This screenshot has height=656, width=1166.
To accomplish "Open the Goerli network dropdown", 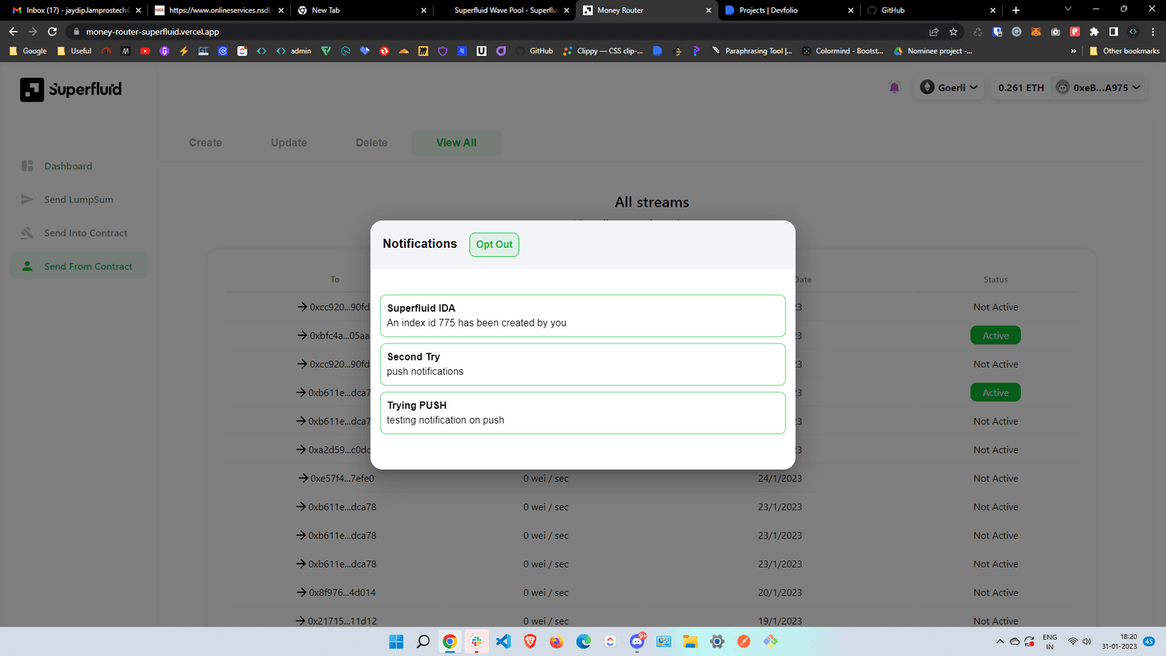I will tap(949, 87).
